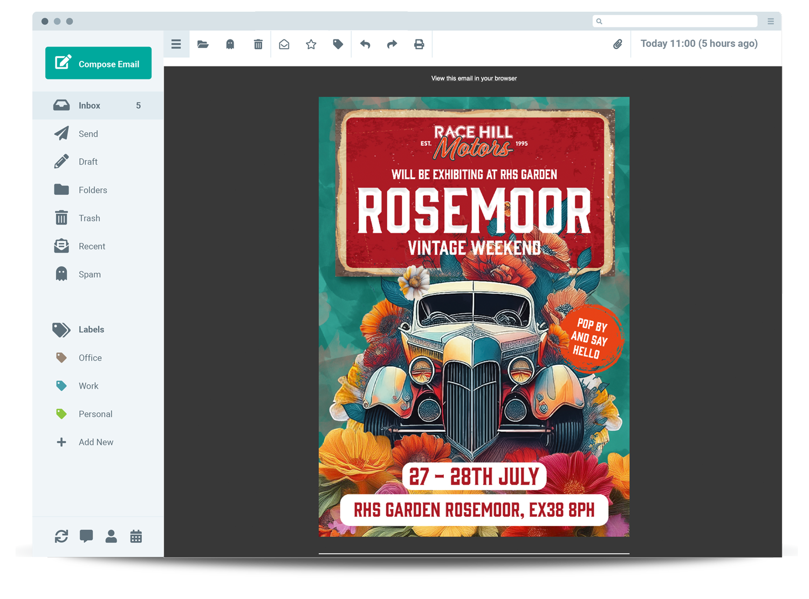Reply using the left arrow icon
Image resolution: width=809 pixels, height=599 pixels.
(365, 44)
